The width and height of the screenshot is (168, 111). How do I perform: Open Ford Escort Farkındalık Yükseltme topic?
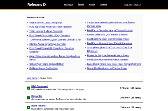coord(52,50)
